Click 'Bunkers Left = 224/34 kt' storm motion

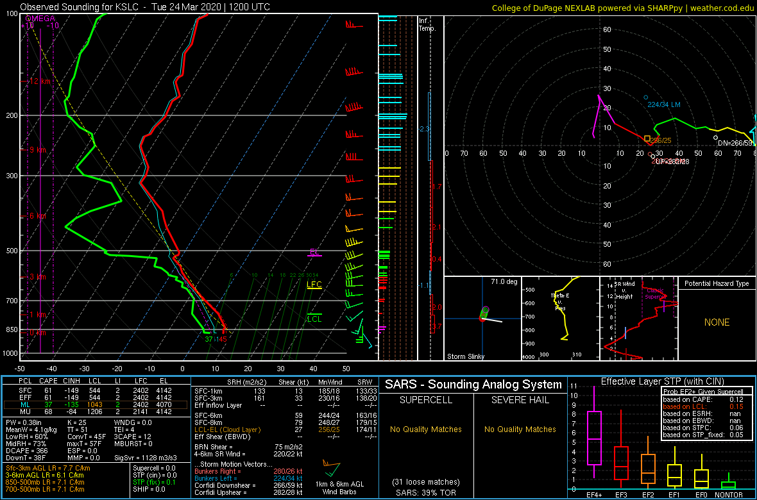point(248,478)
